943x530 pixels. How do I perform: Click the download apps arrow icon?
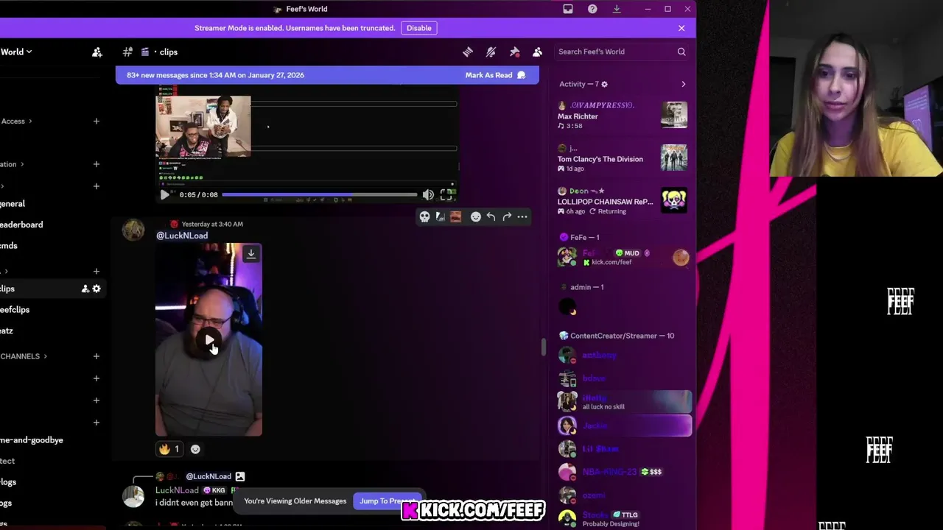click(617, 9)
